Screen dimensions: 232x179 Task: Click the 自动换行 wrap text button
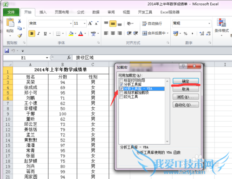click(x=152, y=24)
